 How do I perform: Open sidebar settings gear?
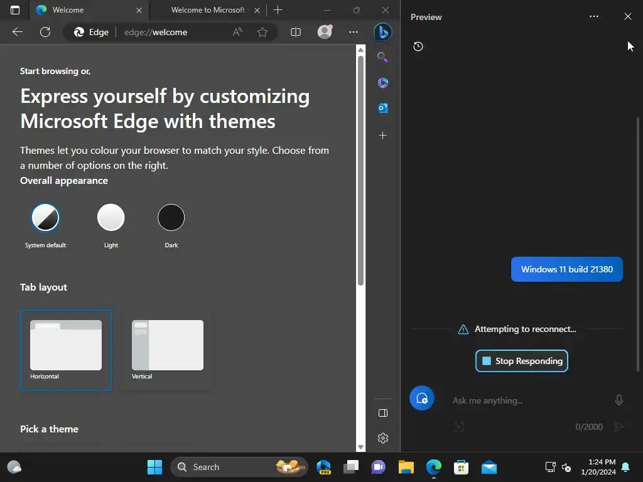point(383,438)
